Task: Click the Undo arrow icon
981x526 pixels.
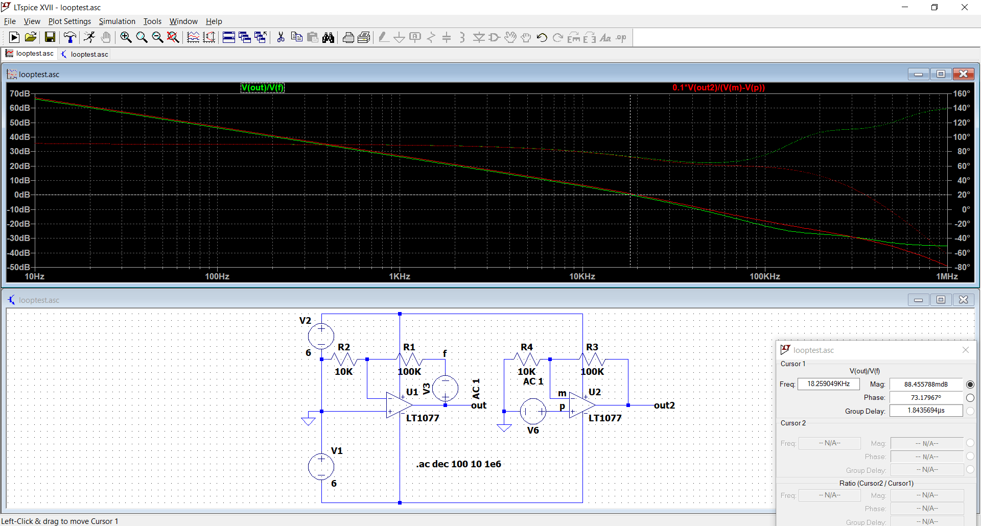Action: coord(542,37)
